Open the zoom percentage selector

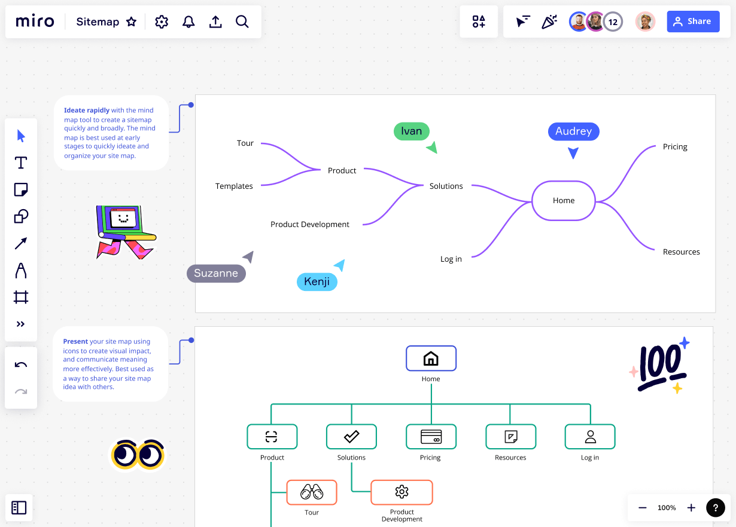coord(667,507)
